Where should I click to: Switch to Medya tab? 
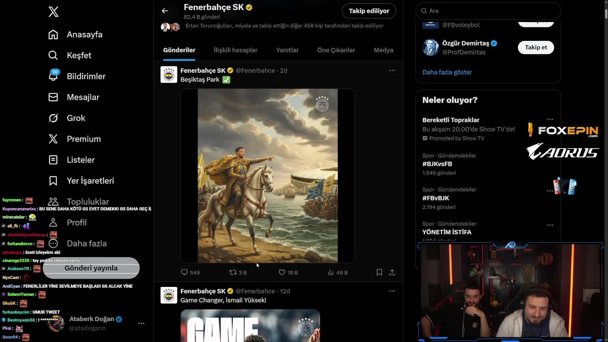pyautogui.click(x=383, y=50)
